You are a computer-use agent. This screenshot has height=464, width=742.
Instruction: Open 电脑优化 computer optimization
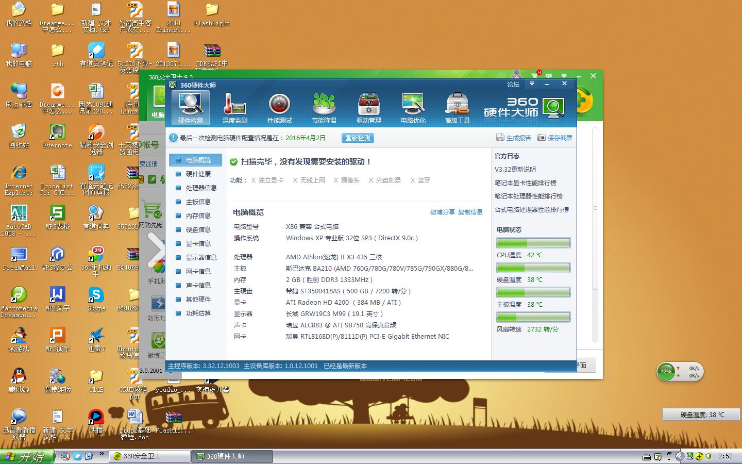click(413, 108)
